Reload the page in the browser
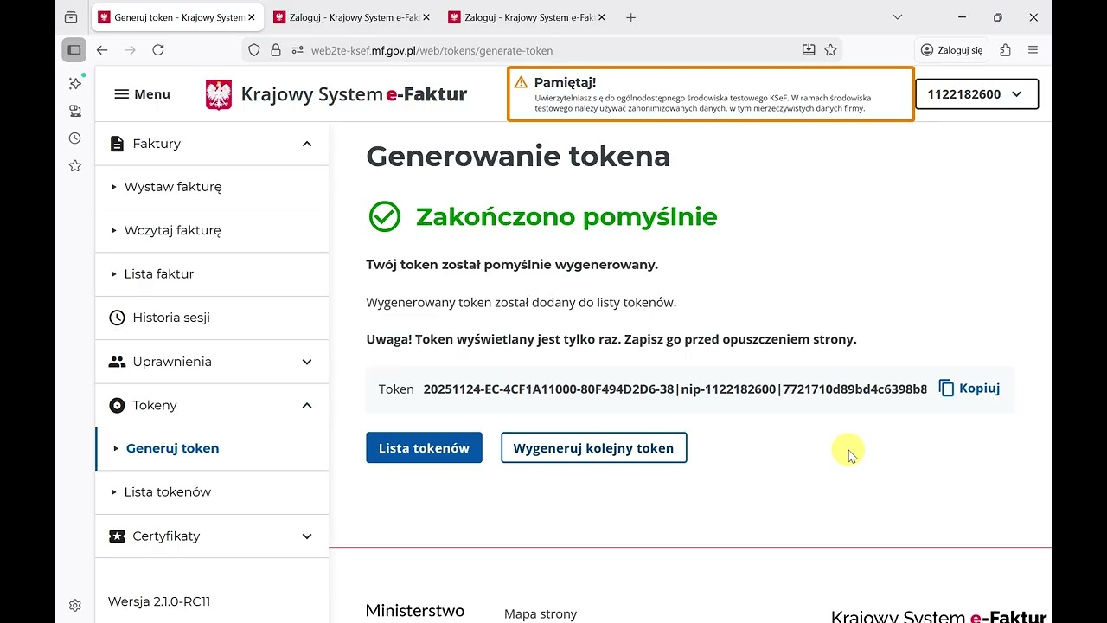Image resolution: width=1107 pixels, height=623 pixels. [x=158, y=50]
